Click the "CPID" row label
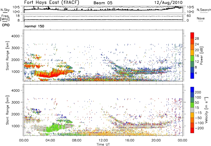 6,25
